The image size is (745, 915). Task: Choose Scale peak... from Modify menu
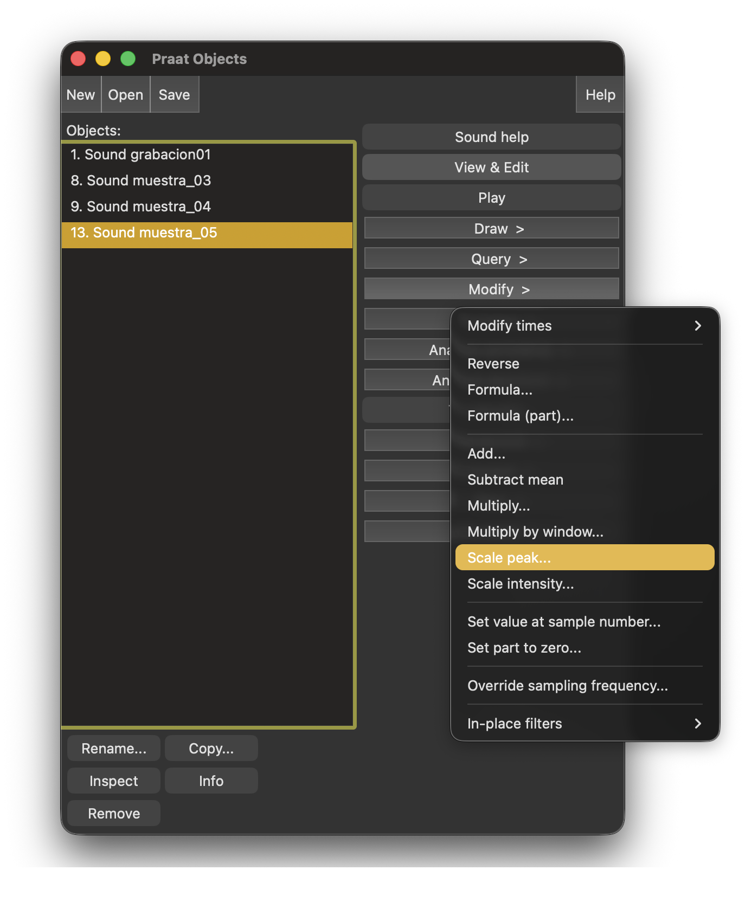pyautogui.click(x=584, y=558)
